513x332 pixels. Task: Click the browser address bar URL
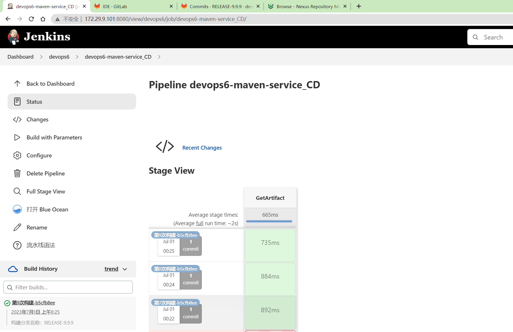(x=165, y=19)
